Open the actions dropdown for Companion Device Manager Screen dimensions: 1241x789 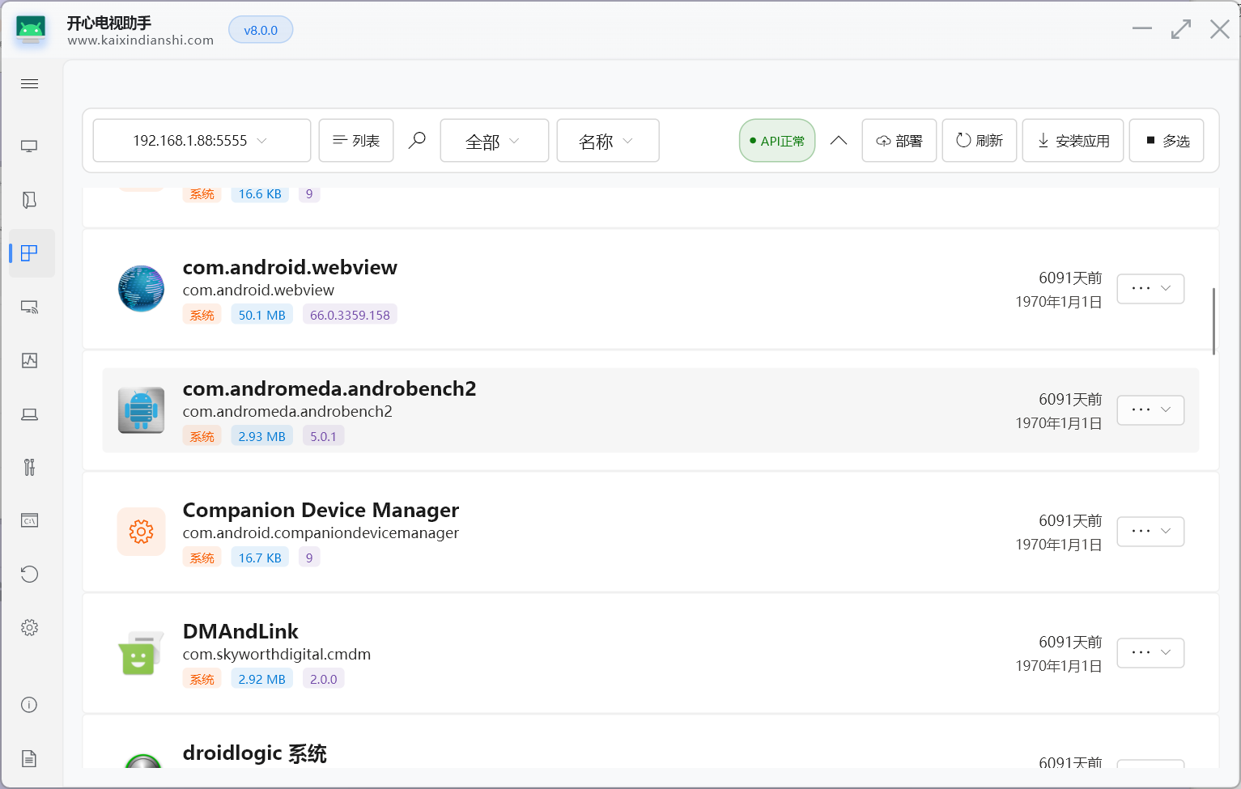click(1150, 532)
